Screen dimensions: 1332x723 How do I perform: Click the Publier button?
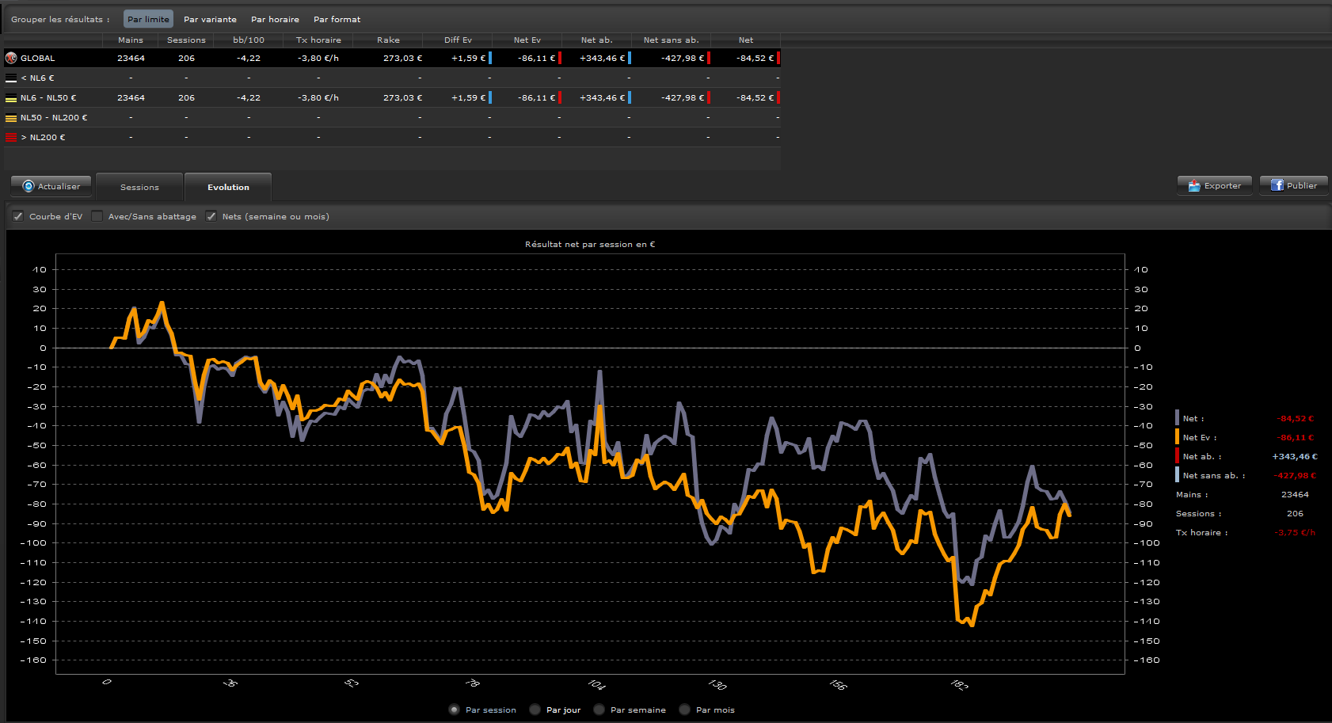(x=1294, y=185)
